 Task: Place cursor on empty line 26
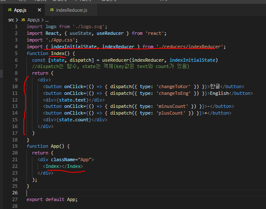146,193
